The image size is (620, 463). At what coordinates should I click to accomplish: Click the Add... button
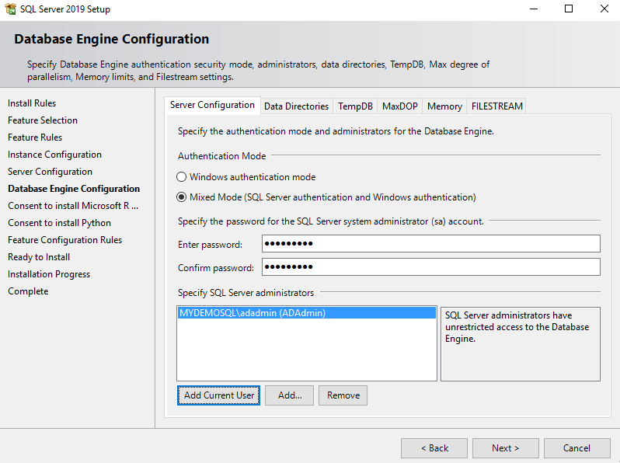(290, 395)
